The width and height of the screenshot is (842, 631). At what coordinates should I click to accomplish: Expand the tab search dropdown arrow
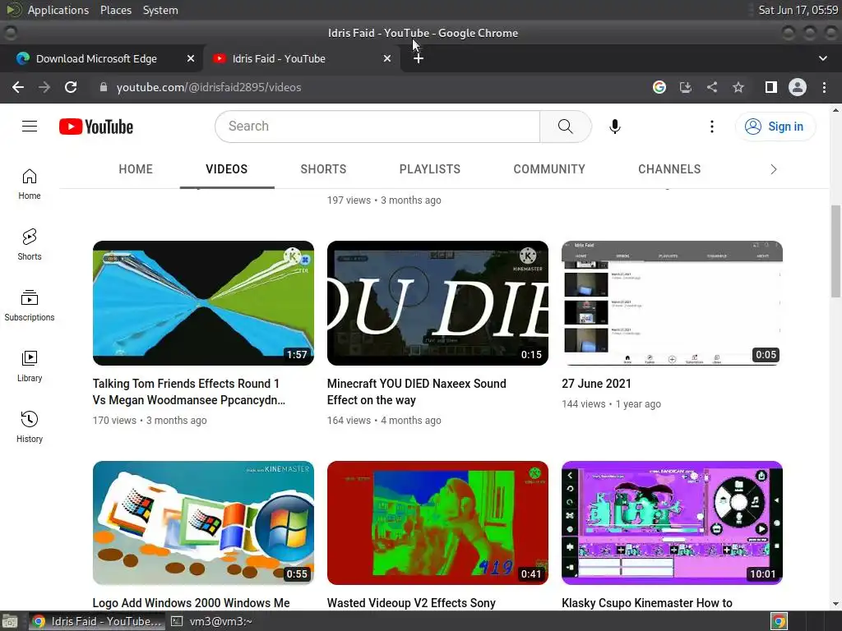(822, 58)
